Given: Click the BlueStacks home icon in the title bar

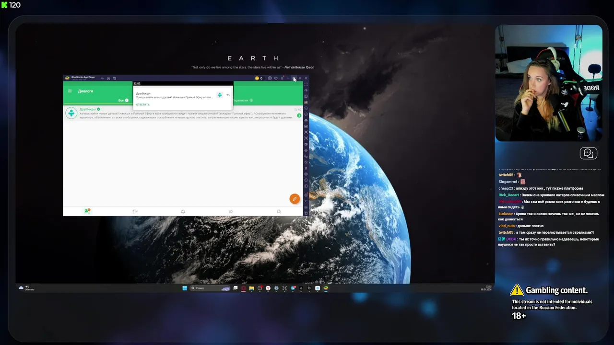Looking at the screenshot, I should click(108, 78).
